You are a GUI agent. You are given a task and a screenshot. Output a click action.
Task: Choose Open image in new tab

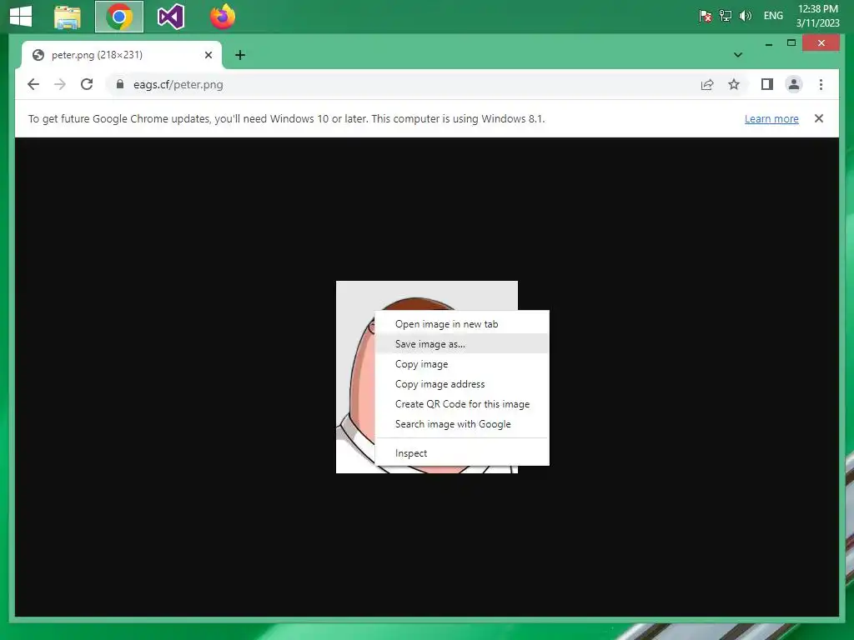click(x=462, y=324)
